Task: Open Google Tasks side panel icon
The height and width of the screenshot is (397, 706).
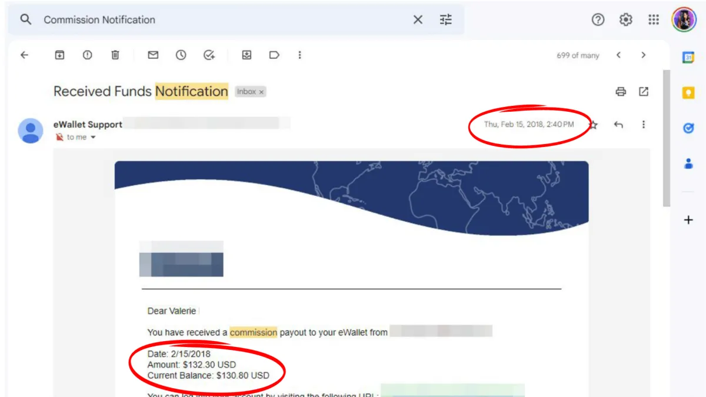Action: (688, 128)
